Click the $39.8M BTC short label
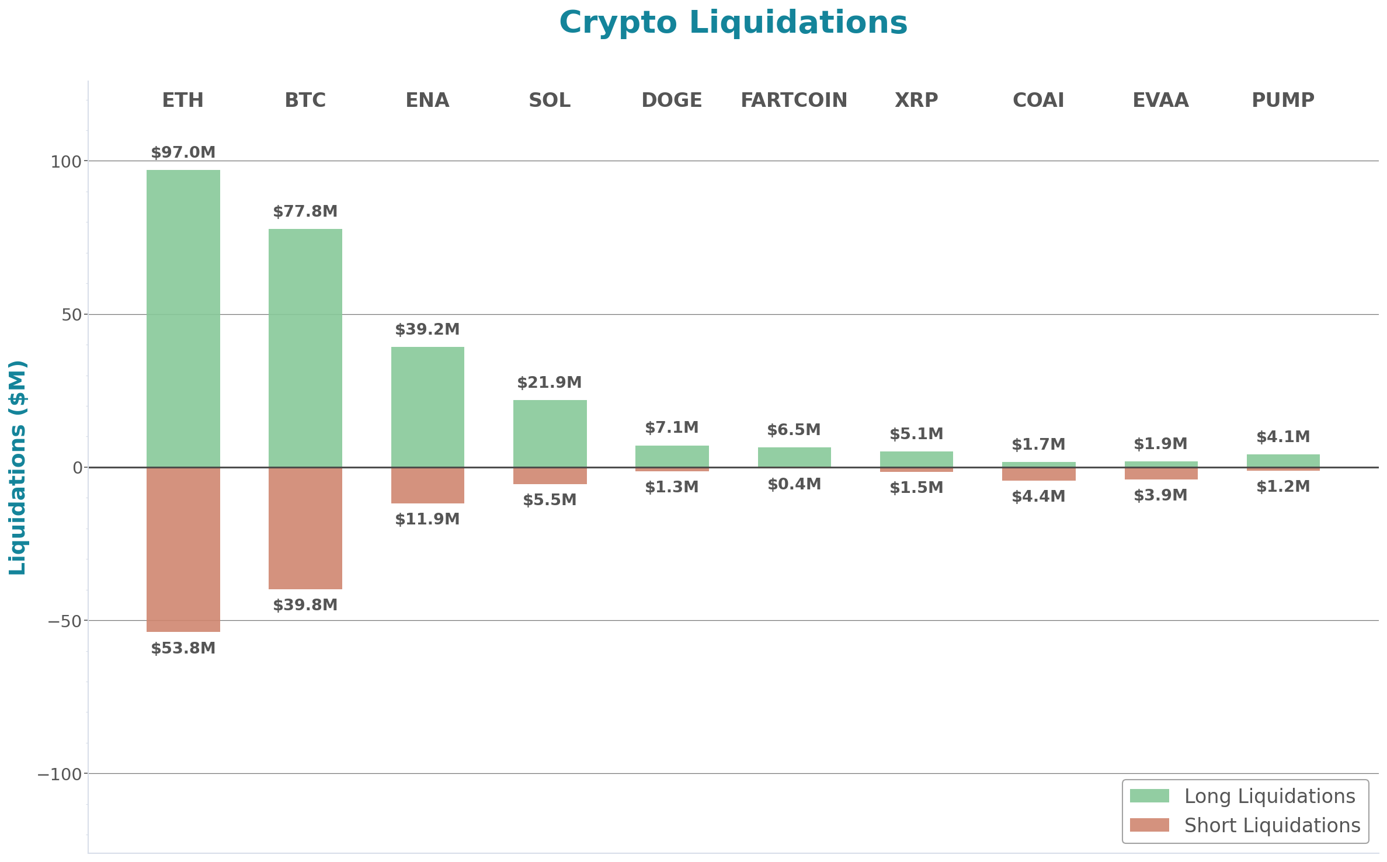The image size is (1387, 862). click(305, 605)
